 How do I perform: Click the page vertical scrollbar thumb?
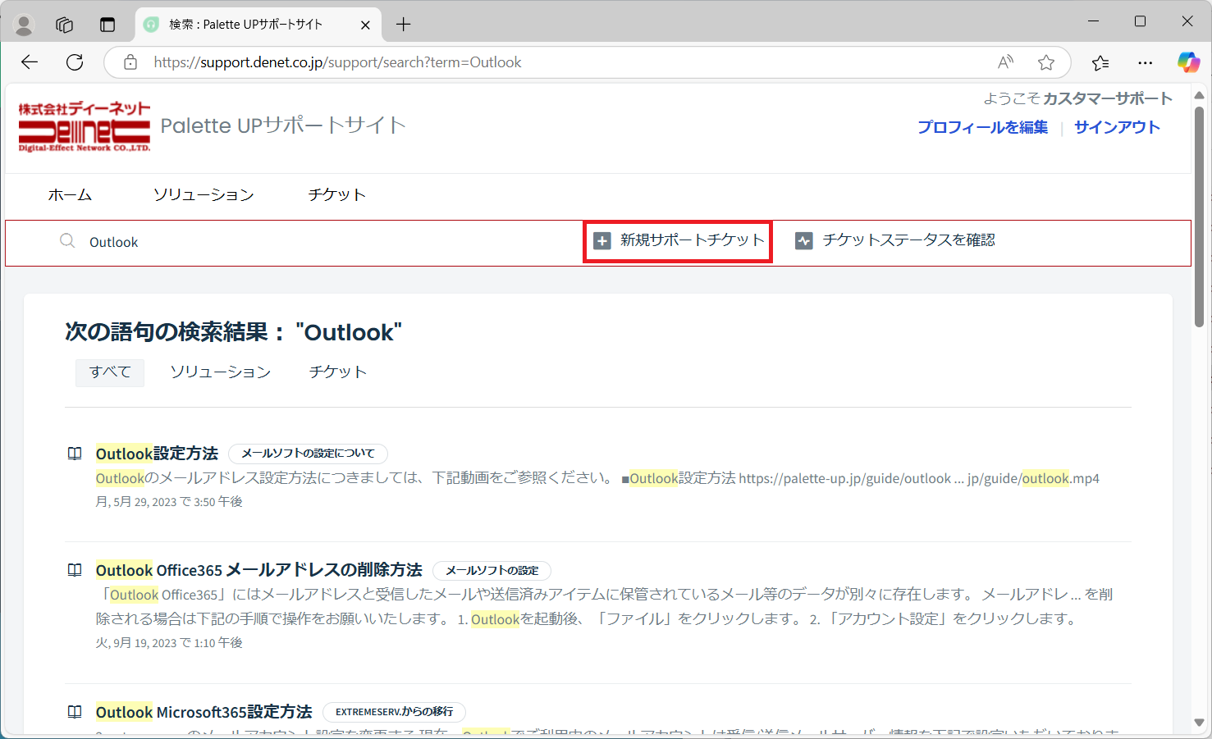pyautogui.click(x=1199, y=217)
